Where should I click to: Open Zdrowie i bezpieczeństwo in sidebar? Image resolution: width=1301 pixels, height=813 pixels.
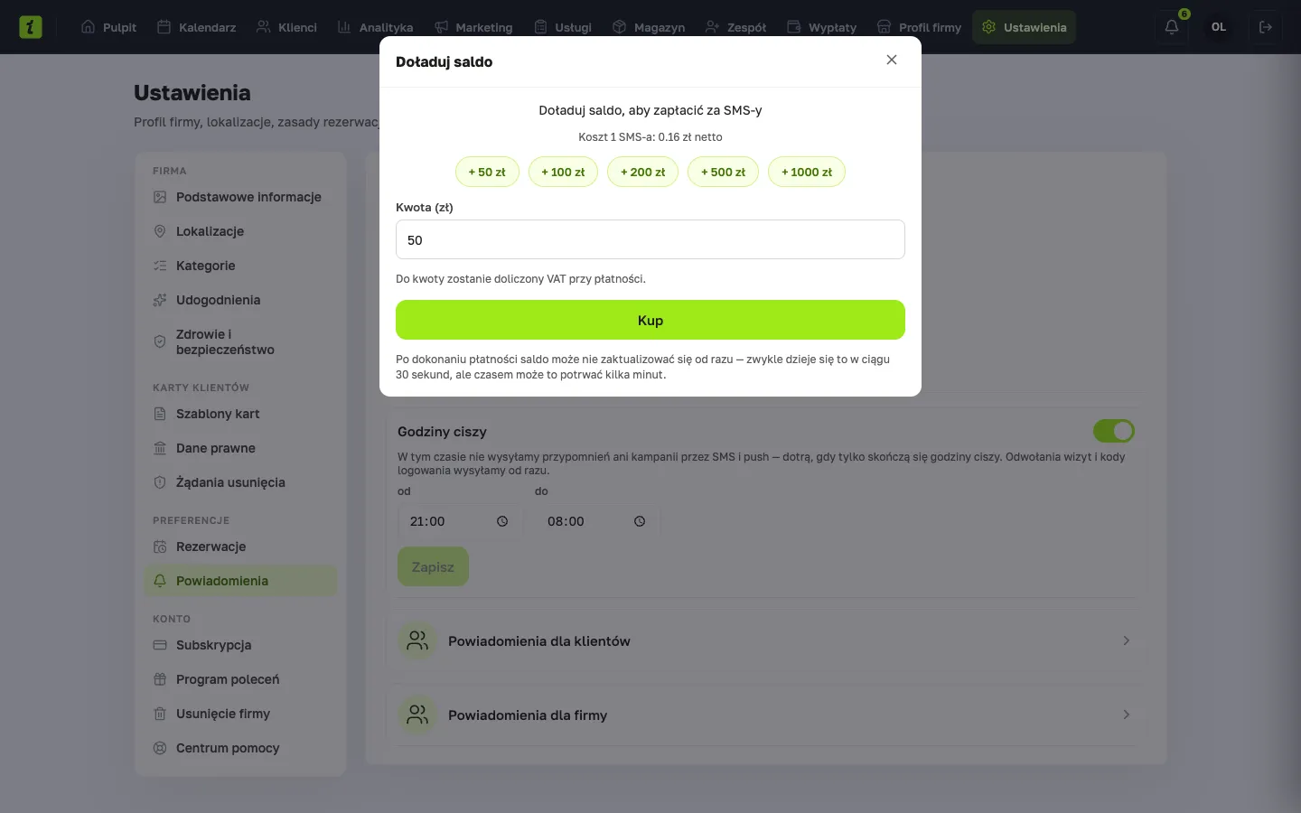pyautogui.click(x=240, y=341)
